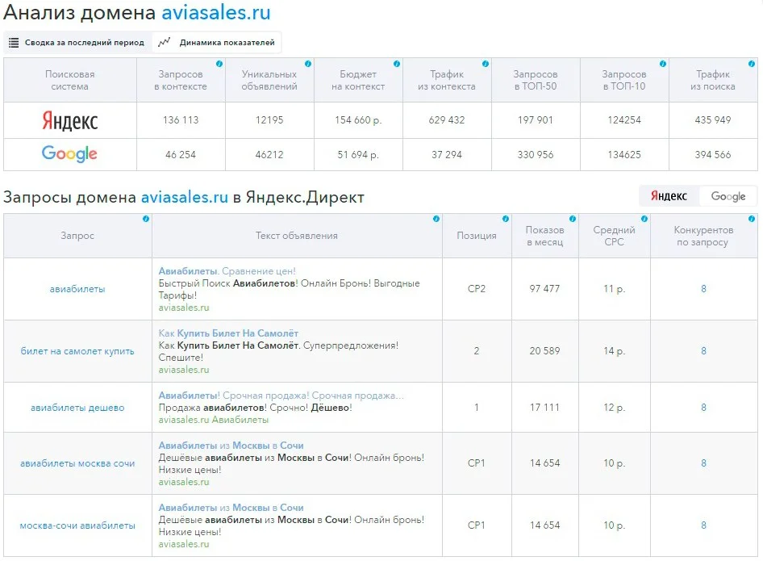Click info icon beside Запросов в ТОП-50

573,63
